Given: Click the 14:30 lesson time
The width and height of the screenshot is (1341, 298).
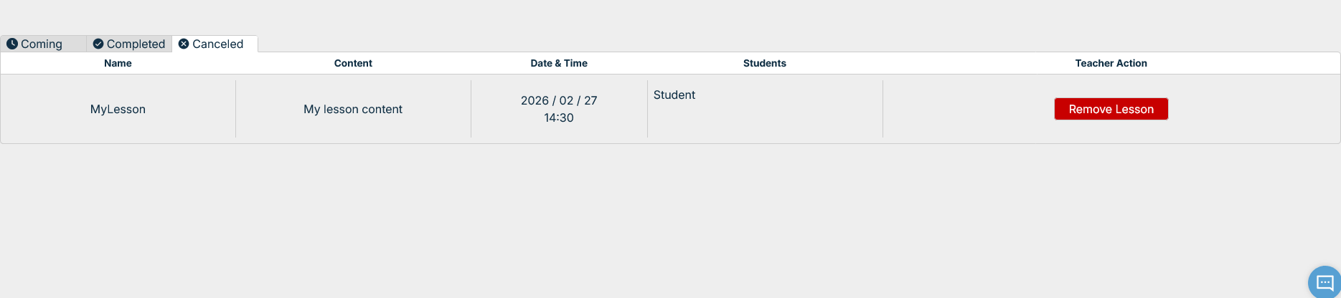Looking at the screenshot, I should pos(559,117).
